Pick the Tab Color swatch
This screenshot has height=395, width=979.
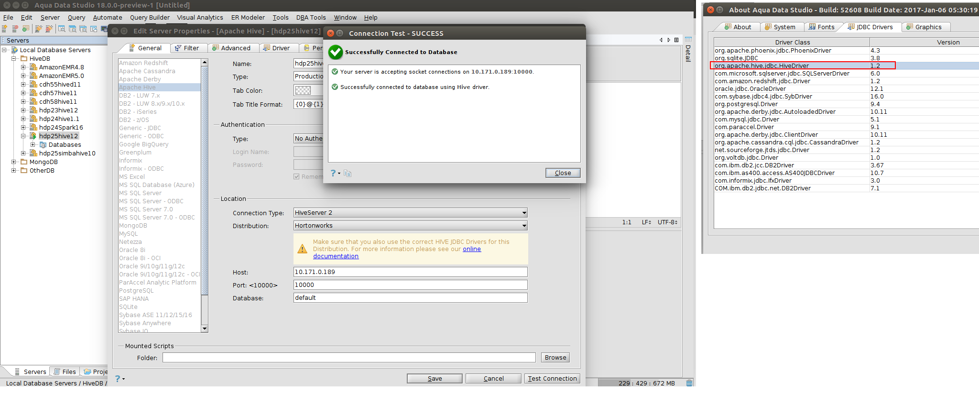(303, 90)
